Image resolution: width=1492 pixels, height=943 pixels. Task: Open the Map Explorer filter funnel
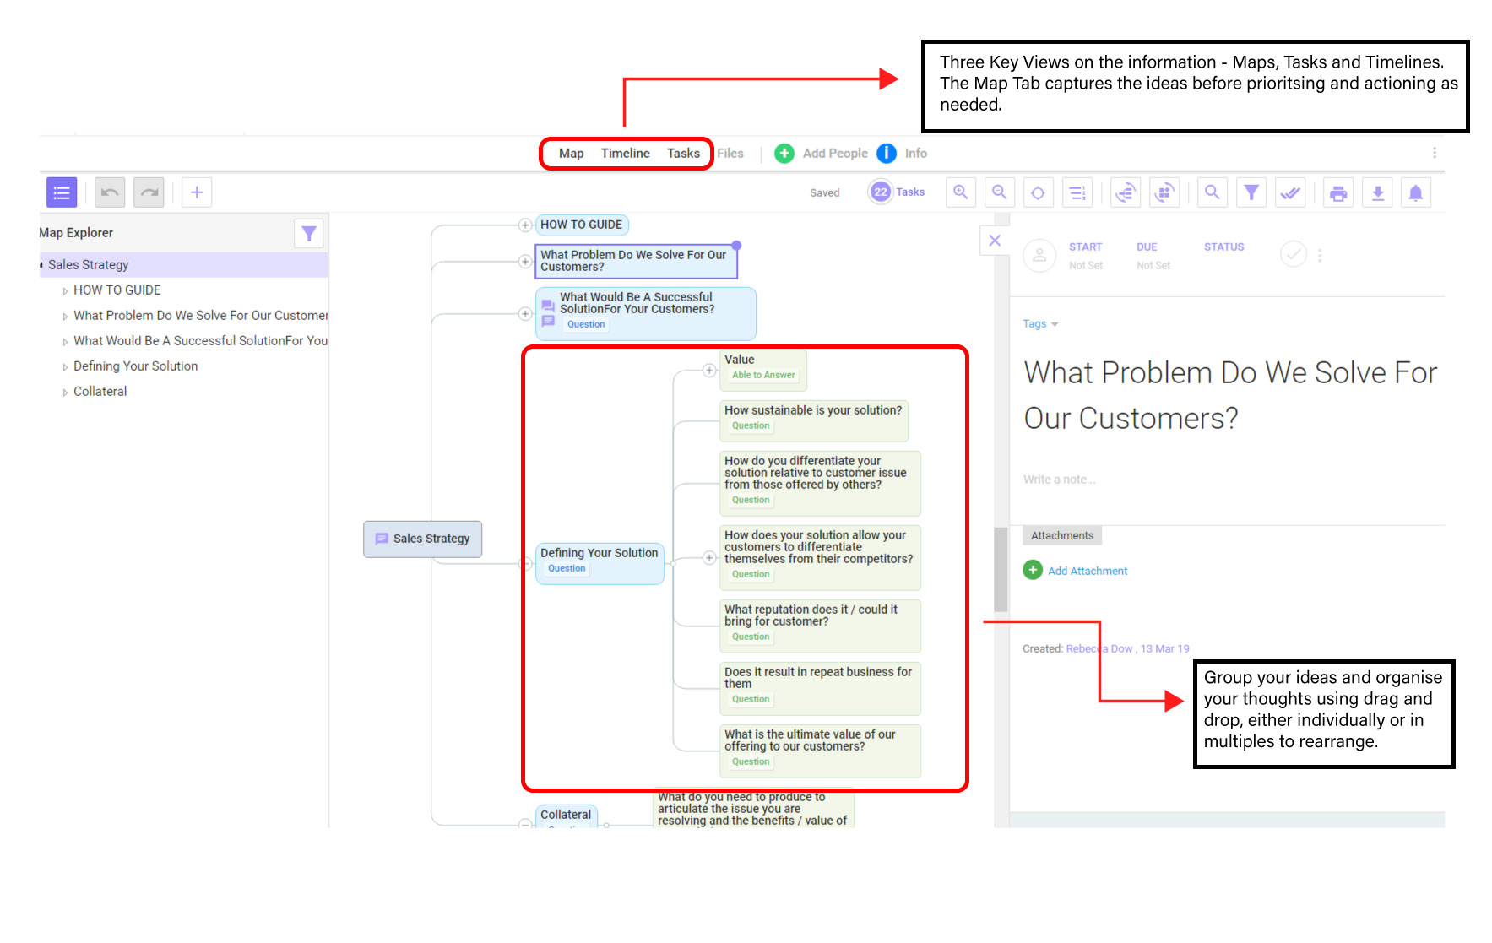tap(309, 233)
